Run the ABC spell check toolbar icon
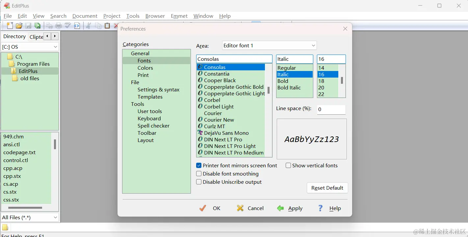468x237 pixels. [68, 26]
